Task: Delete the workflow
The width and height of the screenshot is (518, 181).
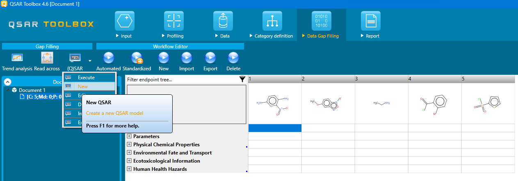Action: pos(233,62)
